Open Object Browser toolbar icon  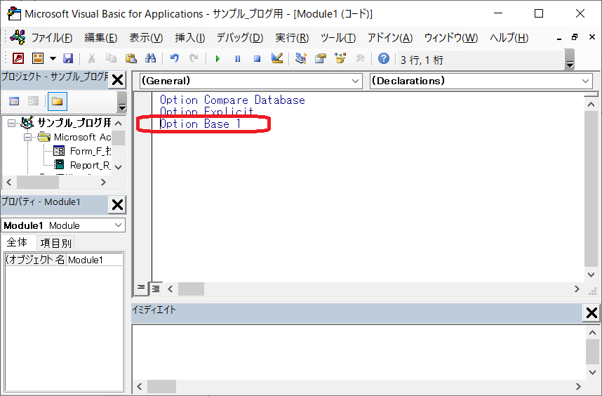340,58
